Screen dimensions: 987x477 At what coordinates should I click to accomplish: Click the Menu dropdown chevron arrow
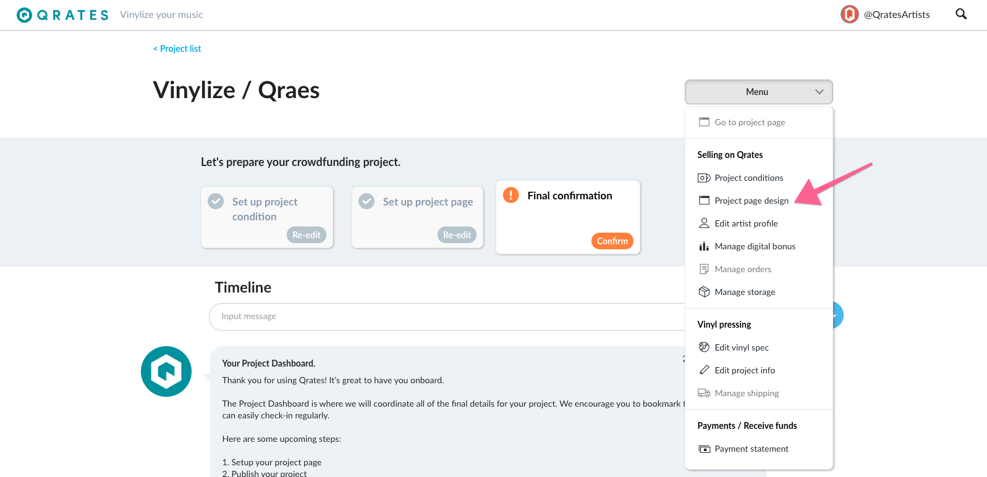click(x=819, y=92)
